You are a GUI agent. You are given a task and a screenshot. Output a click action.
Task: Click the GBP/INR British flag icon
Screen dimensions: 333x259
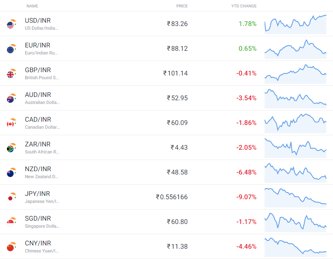(x=10, y=75)
